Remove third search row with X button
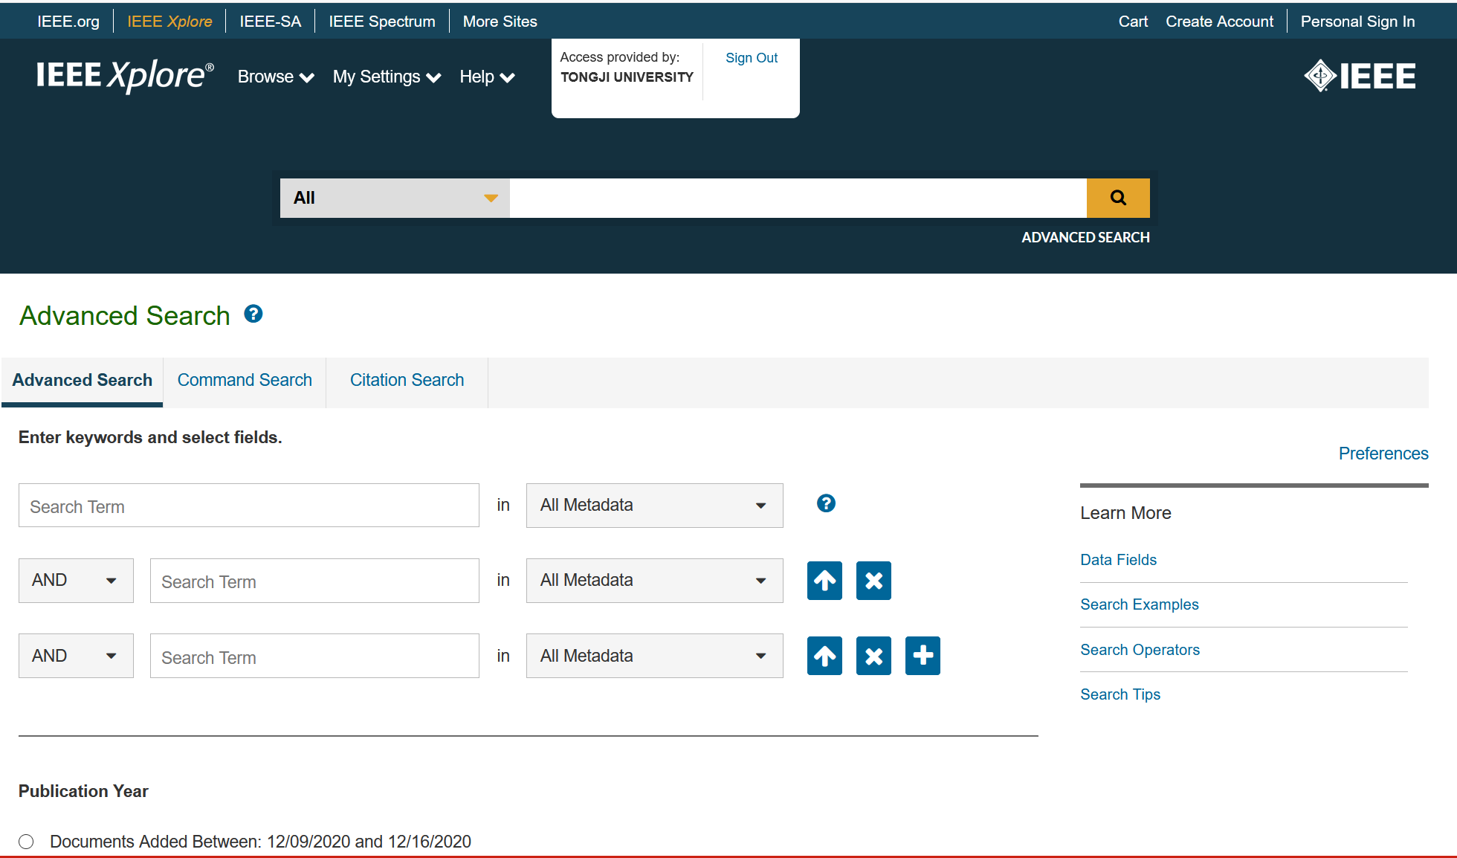Image resolution: width=1457 pixels, height=858 pixels. point(873,656)
